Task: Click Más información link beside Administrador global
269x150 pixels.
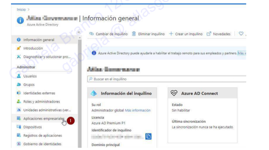Action: coord(137,110)
